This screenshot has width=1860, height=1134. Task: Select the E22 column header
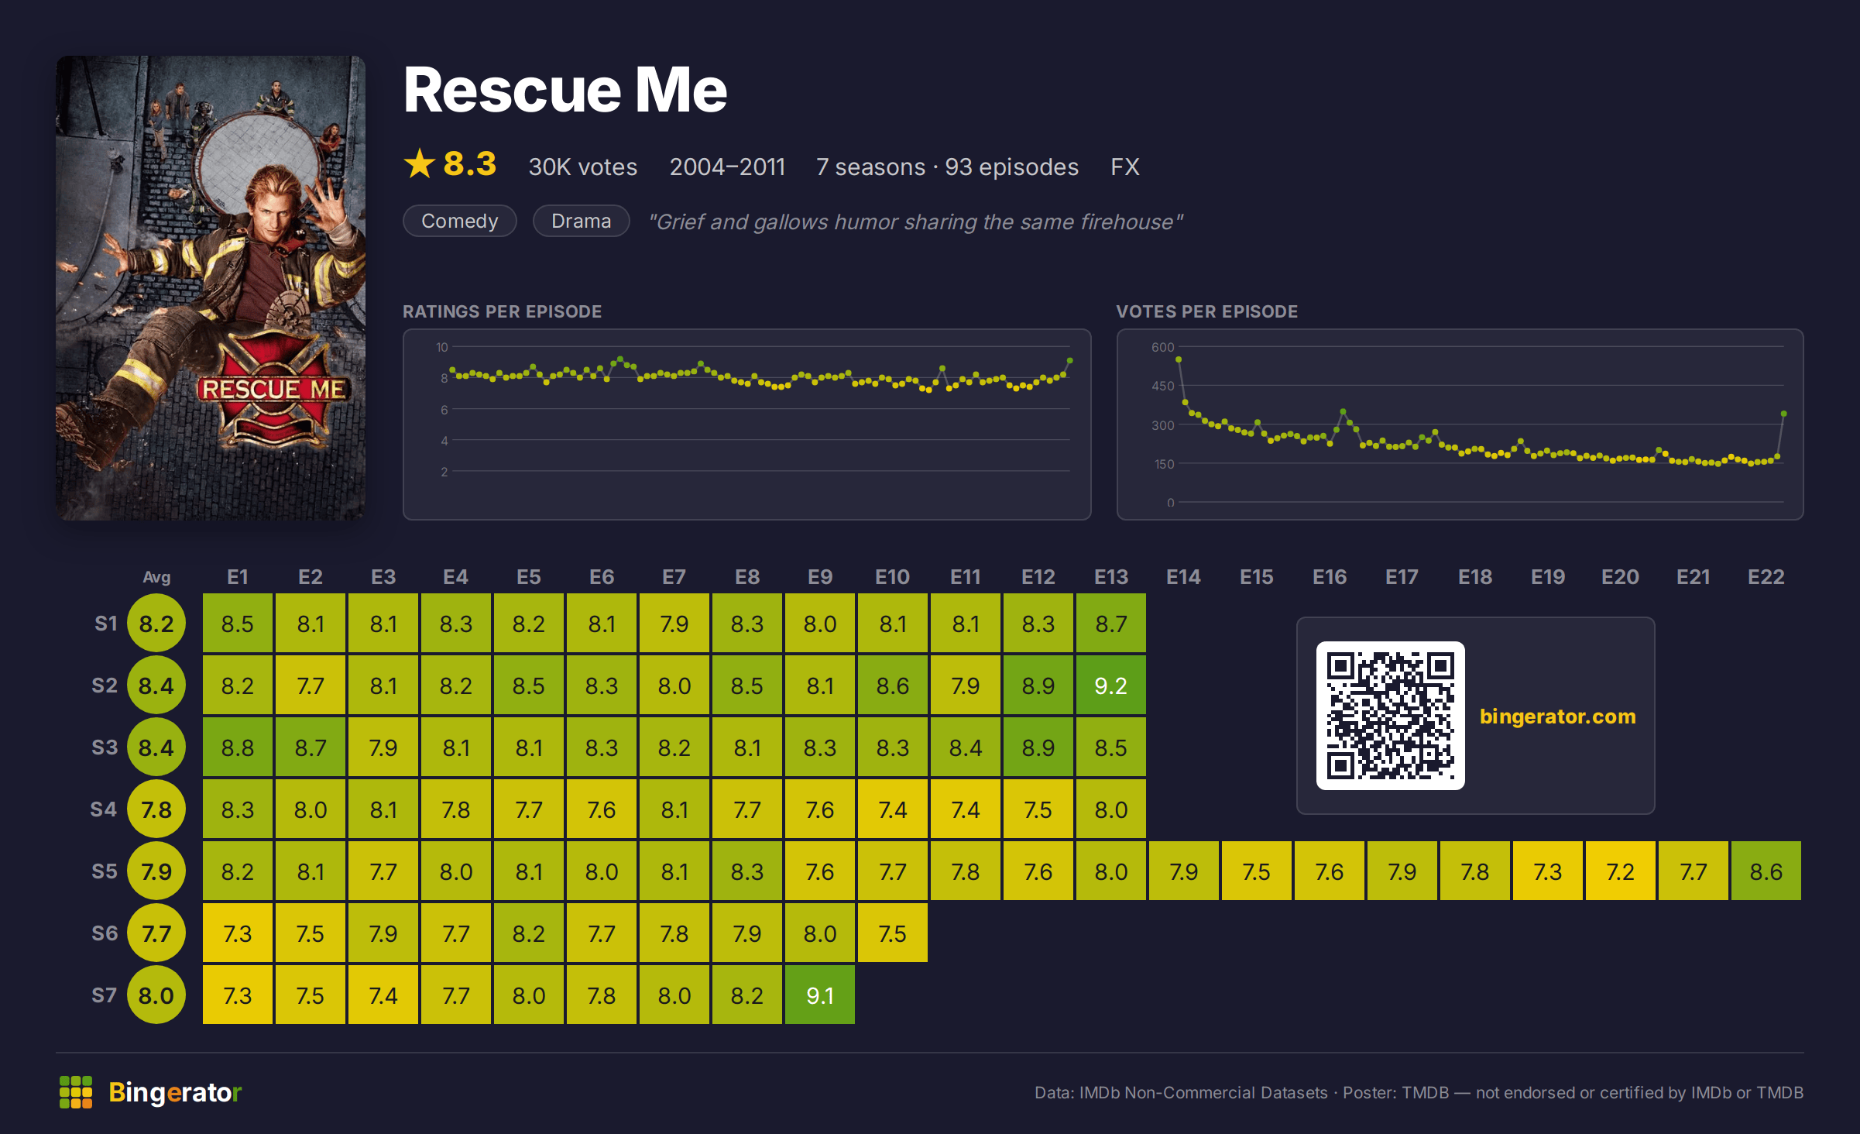tap(1766, 577)
